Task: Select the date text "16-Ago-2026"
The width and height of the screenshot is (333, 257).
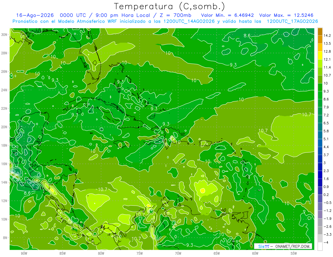Action: click(35, 15)
